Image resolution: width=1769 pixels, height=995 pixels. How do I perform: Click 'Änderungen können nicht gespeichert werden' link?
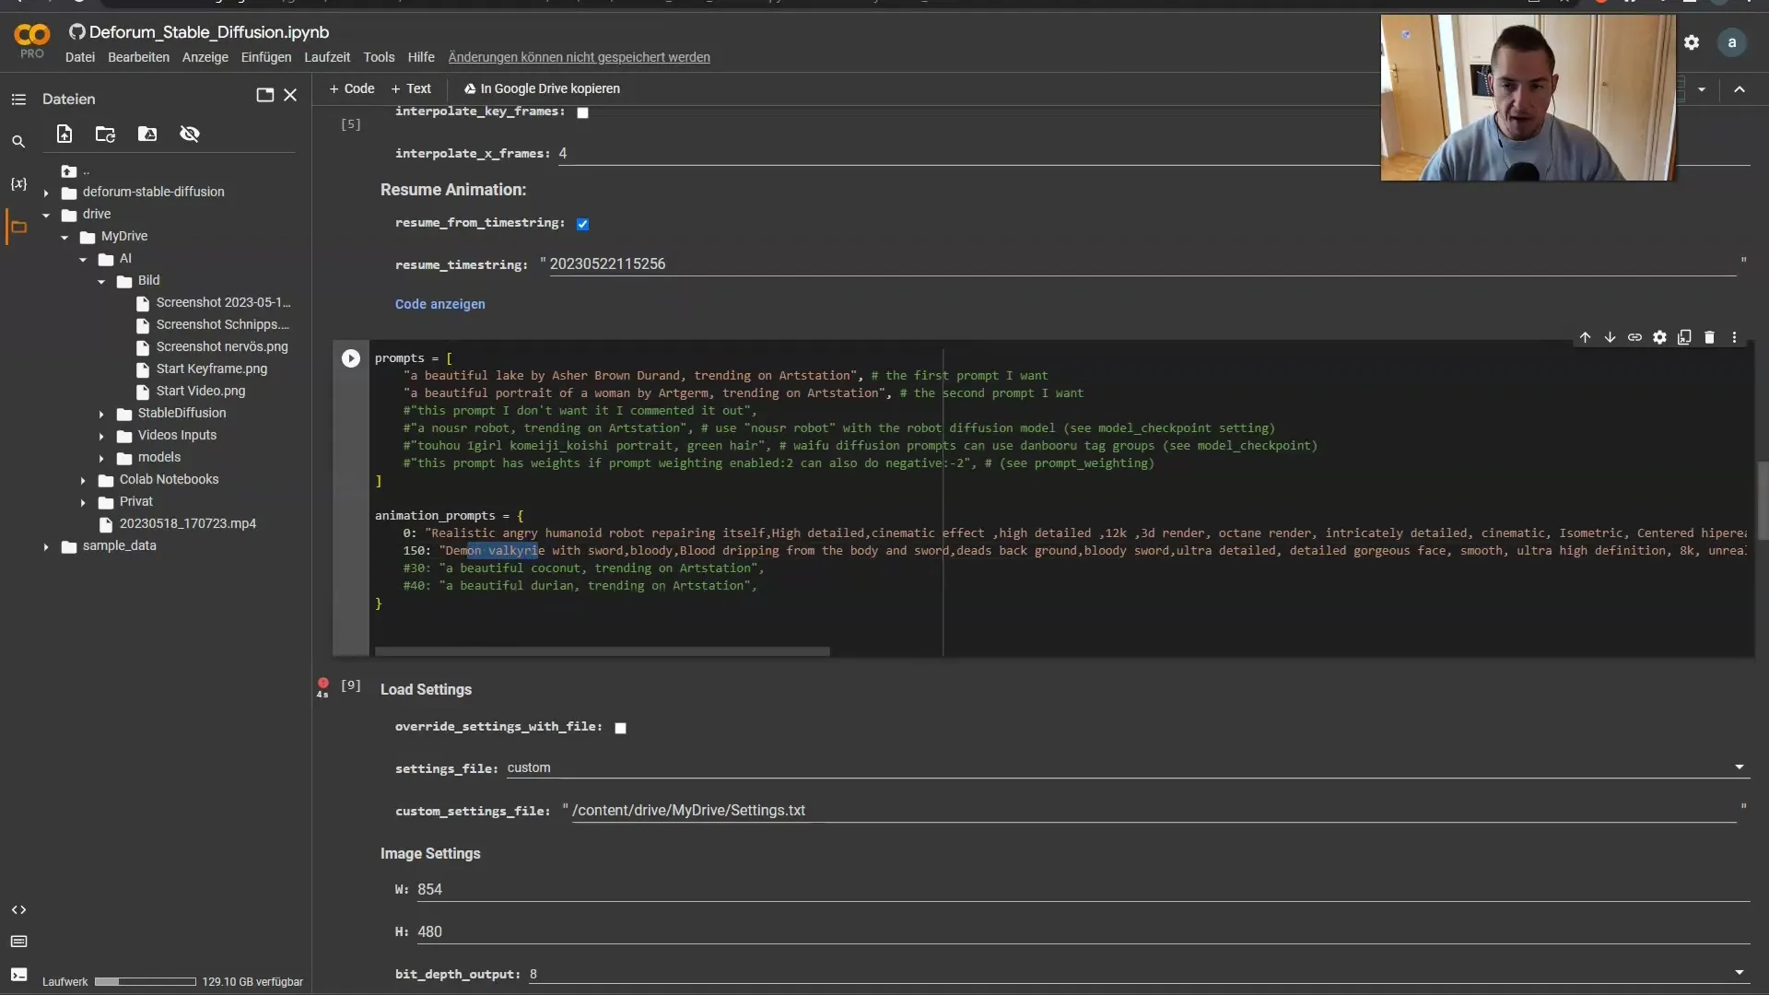pyautogui.click(x=579, y=57)
